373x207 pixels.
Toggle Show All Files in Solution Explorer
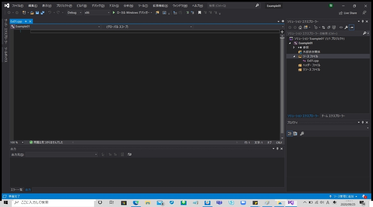(334, 28)
